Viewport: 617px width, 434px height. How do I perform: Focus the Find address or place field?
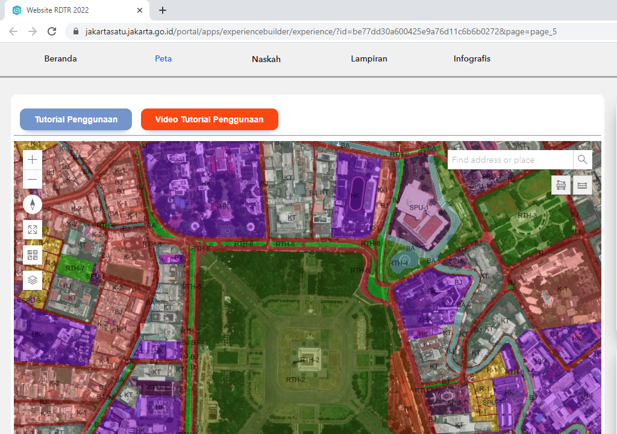point(510,160)
